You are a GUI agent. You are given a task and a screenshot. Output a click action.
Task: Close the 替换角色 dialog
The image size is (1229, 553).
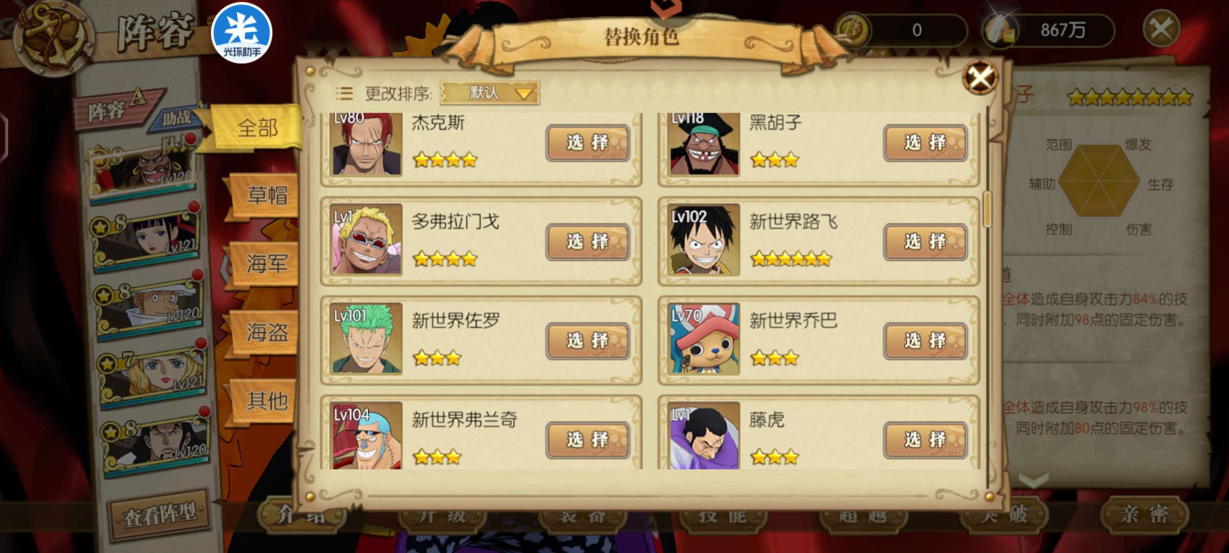(980, 78)
